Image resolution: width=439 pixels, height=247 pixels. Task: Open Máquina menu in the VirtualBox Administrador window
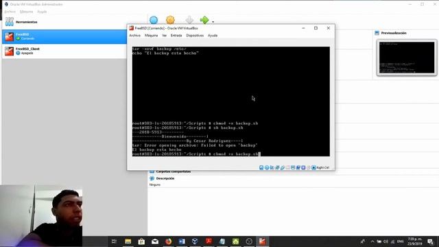point(26,12)
